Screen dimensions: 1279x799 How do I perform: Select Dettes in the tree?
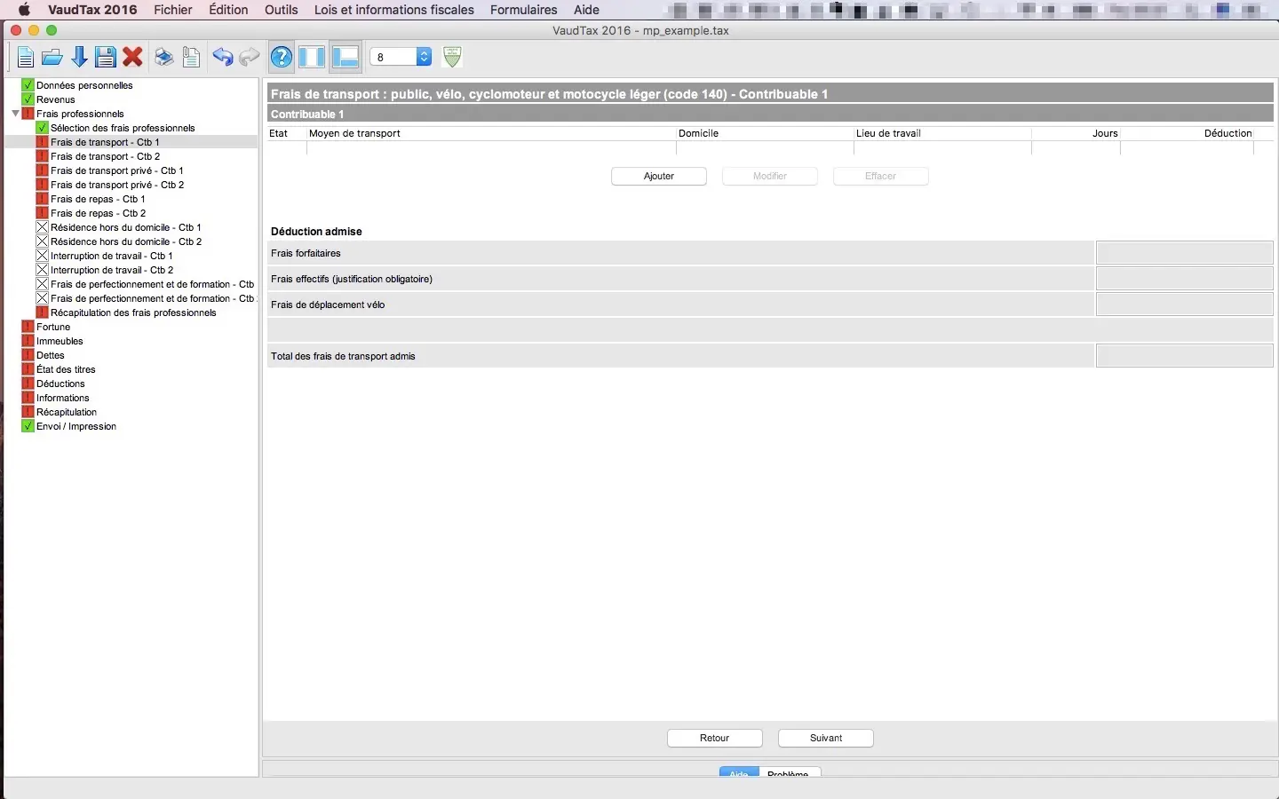coord(51,355)
